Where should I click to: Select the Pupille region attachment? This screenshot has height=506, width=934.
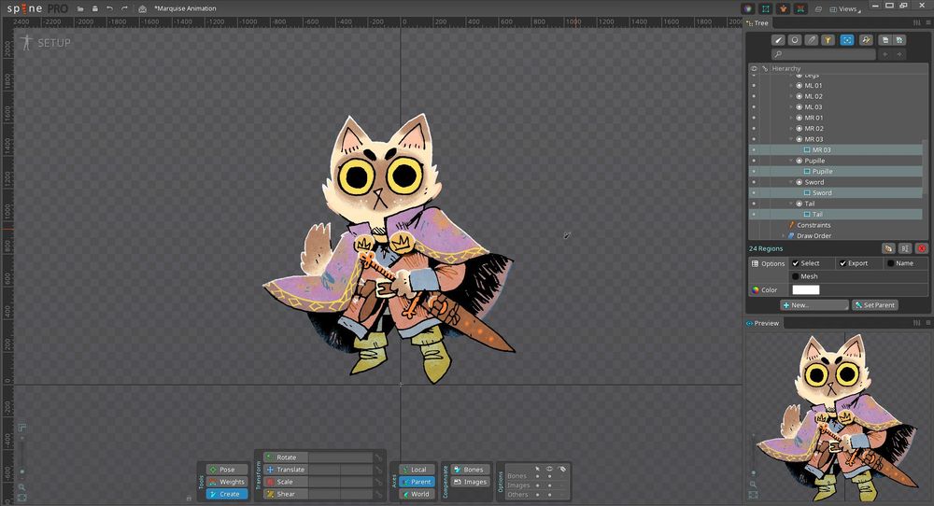822,172
